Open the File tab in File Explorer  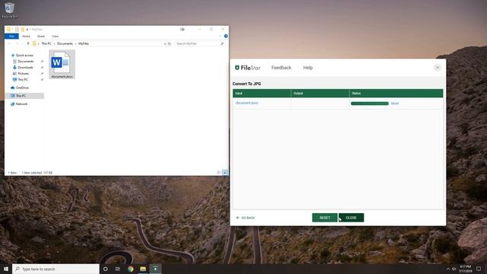(x=11, y=37)
